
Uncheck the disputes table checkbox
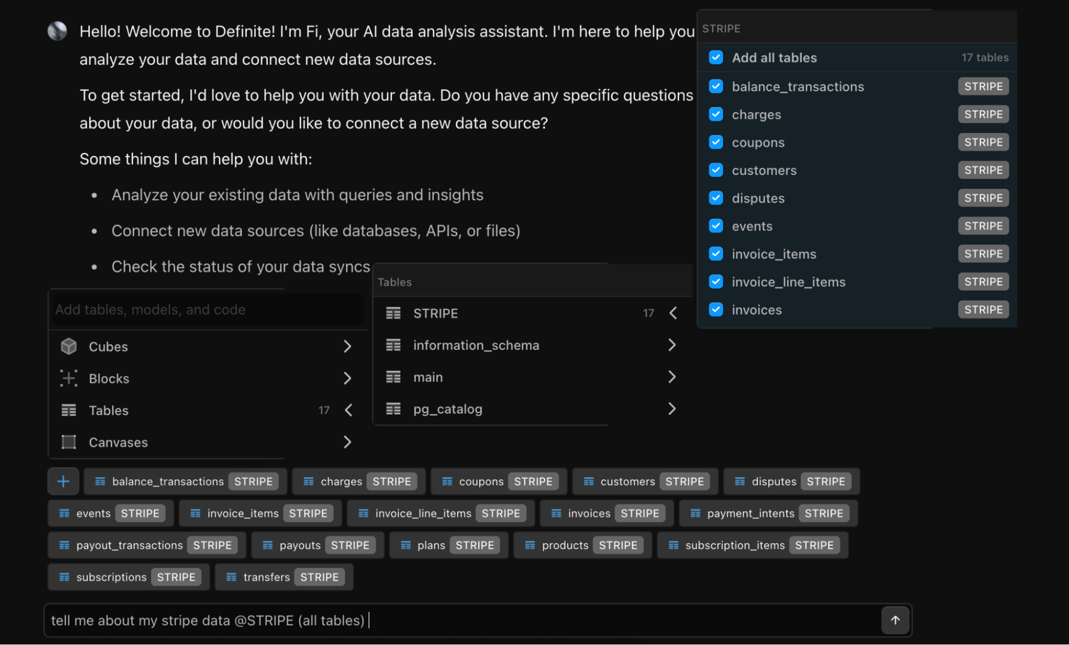click(716, 198)
